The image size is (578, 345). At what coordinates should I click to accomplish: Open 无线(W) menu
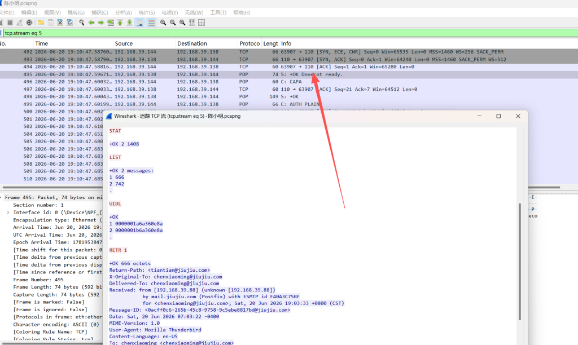pos(194,12)
